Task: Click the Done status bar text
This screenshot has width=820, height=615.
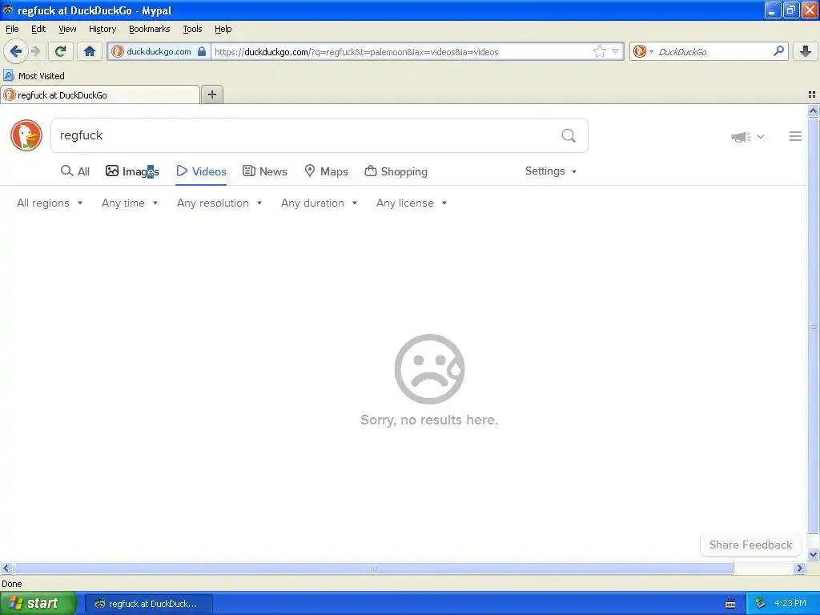Action: 12,584
